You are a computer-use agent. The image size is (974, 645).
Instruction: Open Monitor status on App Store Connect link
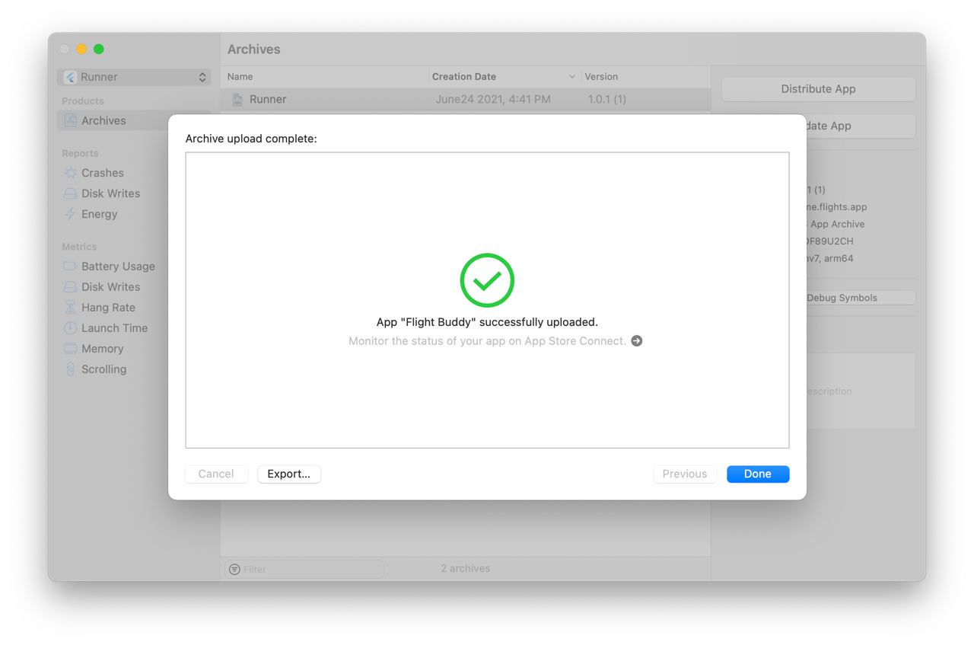pyautogui.click(x=487, y=341)
